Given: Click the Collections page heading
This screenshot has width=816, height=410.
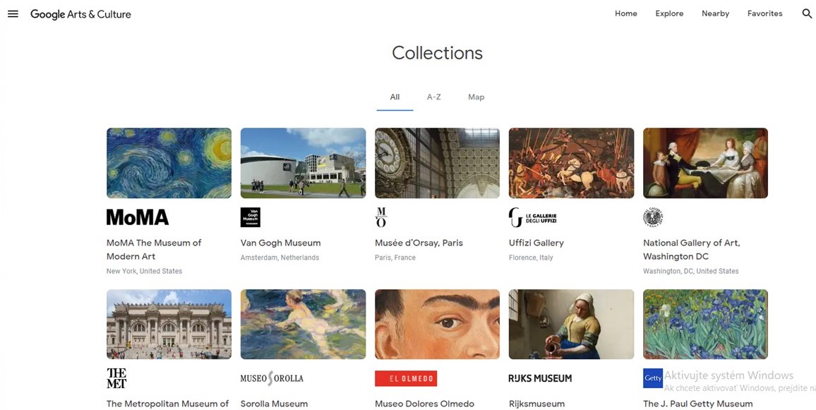Looking at the screenshot, I should click(437, 52).
